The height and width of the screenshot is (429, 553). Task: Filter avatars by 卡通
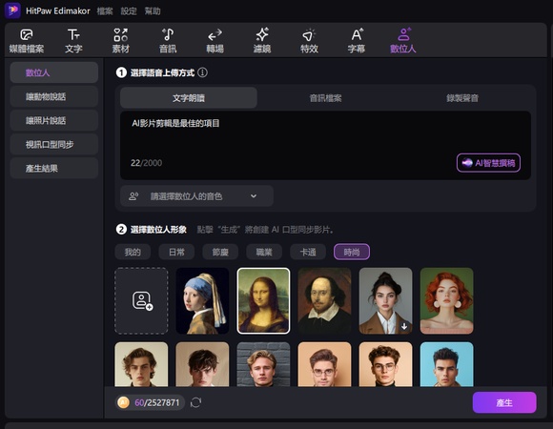pyautogui.click(x=308, y=252)
